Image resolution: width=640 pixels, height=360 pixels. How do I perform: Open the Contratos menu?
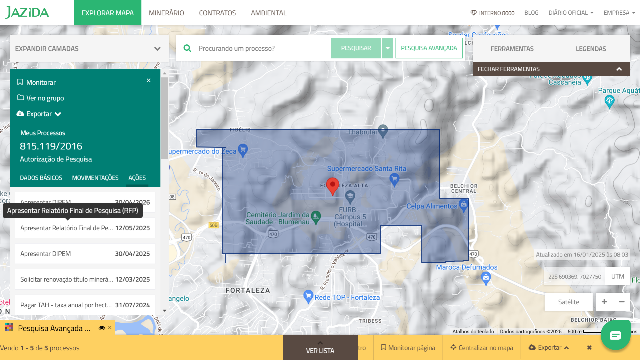(217, 13)
